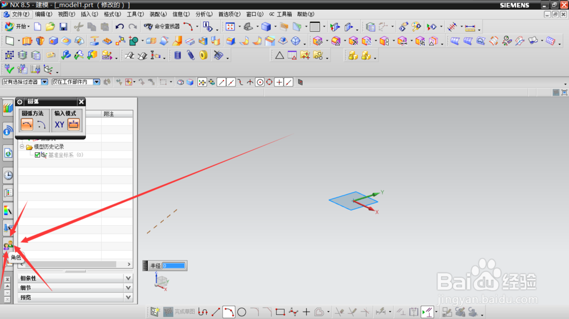
Task: Click the yellow tire-shaped icon
Action: coord(204,55)
